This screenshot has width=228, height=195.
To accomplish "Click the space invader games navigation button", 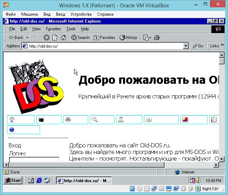I will 76,120.
